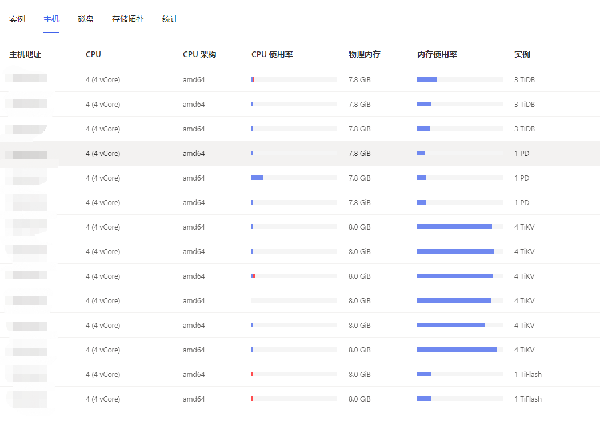Select the 主机 tab

pos(51,19)
